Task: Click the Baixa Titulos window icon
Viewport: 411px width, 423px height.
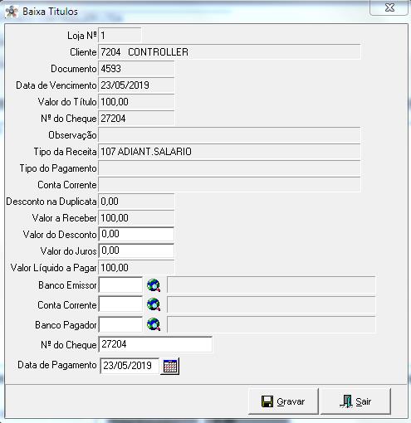Action: pyautogui.click(x=12, y=12)
